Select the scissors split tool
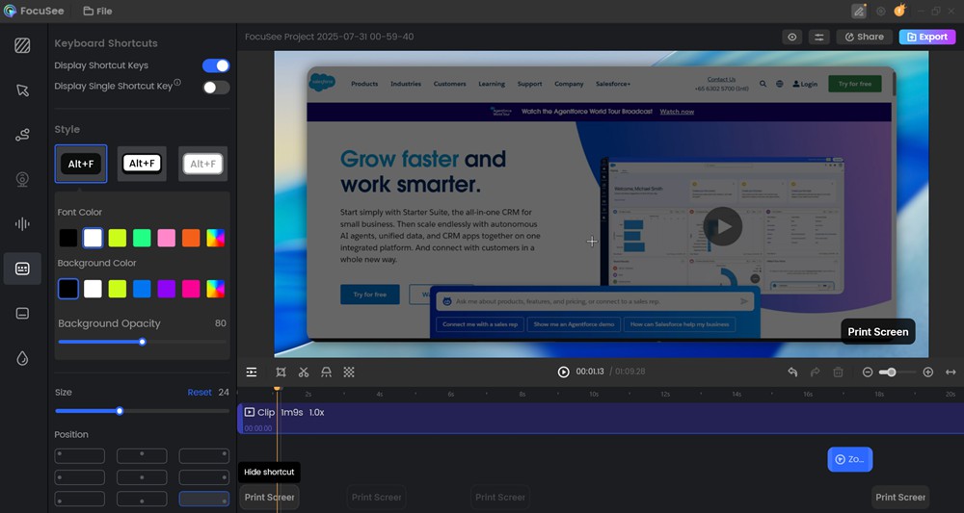This screenshot has width=964, height=513. [x=304, y=372]
